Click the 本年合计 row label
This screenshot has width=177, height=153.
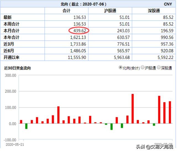click(11, 37)
